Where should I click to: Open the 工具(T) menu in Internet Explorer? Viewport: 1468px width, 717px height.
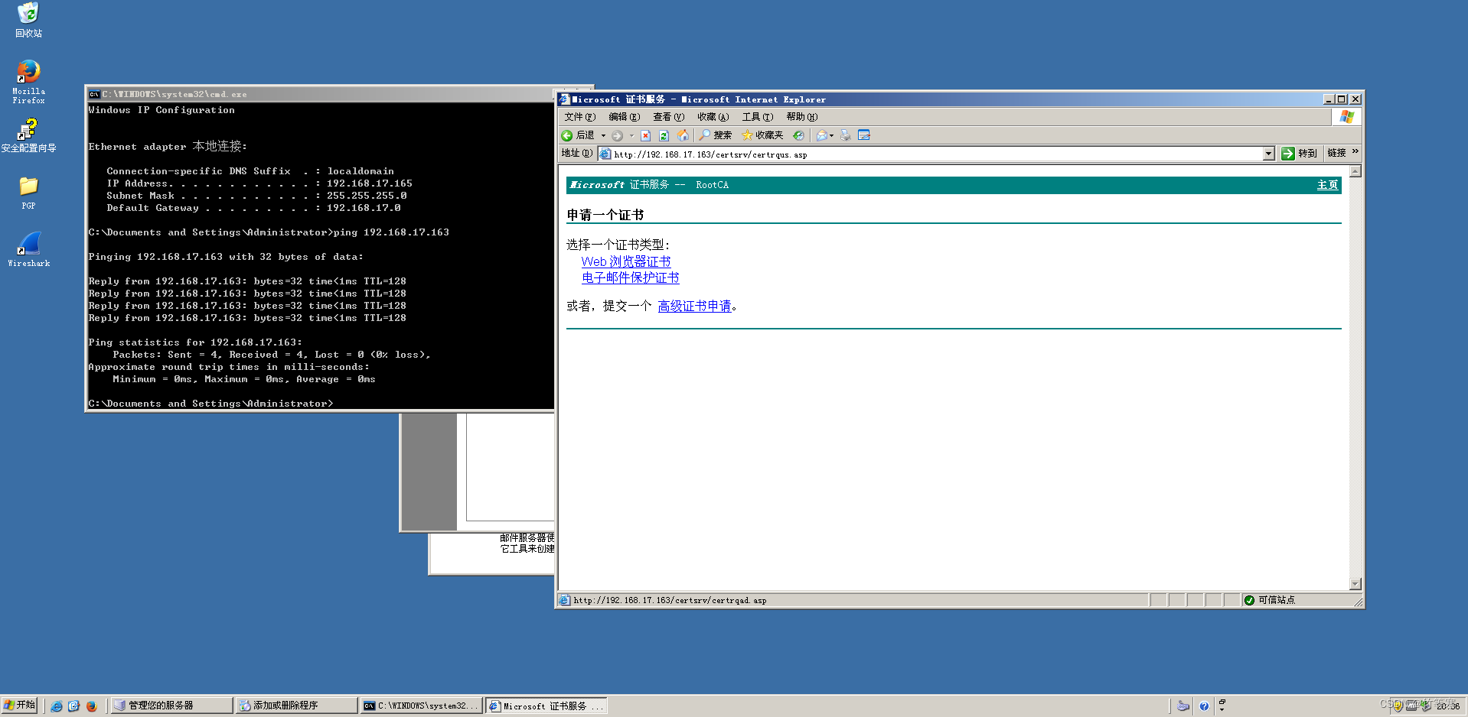point(757,117)
